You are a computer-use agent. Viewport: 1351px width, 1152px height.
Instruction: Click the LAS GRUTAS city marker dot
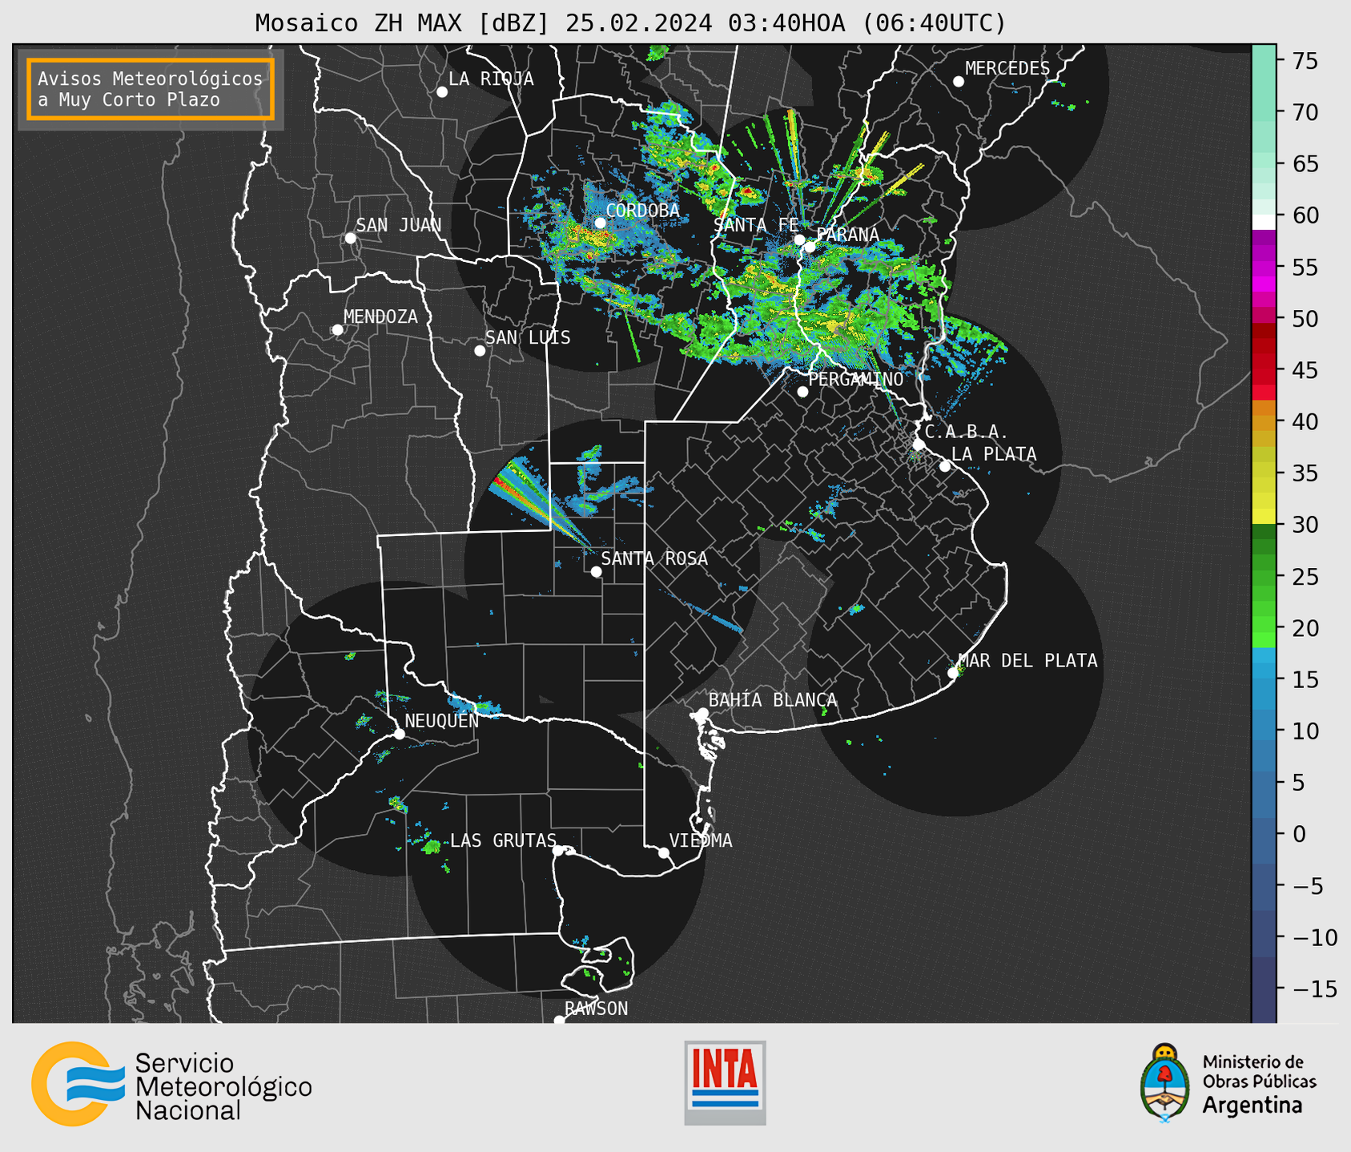click(x=558, y=851)
